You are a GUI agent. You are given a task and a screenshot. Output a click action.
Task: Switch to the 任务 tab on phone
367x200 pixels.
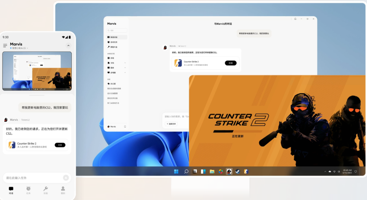tap(28, 190)
